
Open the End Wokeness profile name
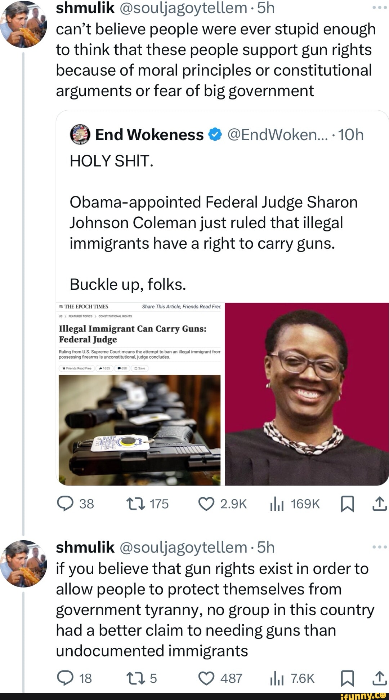pyautogui.click(x=149, y=135)
